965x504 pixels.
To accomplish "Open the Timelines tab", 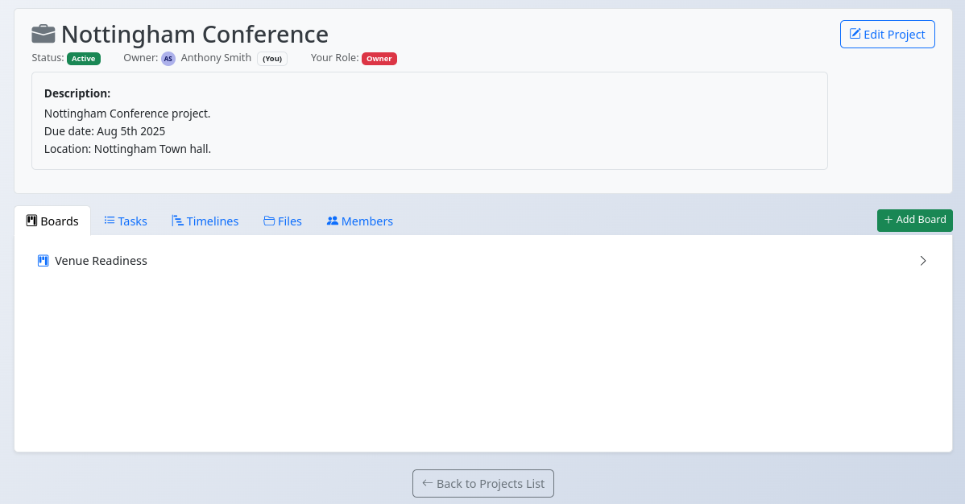I will [205, 221].
